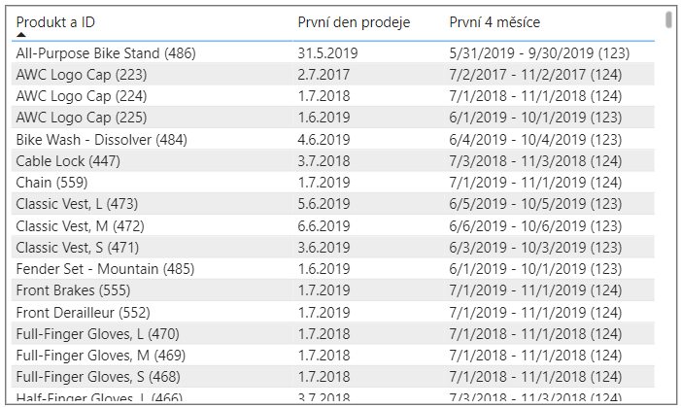The height and width of the screenshot is (408, 681).
Task: Select the 2.7.2017 date cell
Action: pos(323,75)
